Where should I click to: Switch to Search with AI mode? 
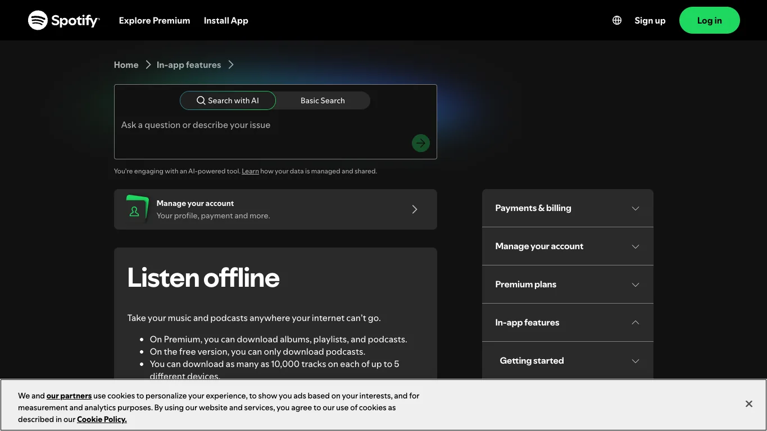click(228, 100)
